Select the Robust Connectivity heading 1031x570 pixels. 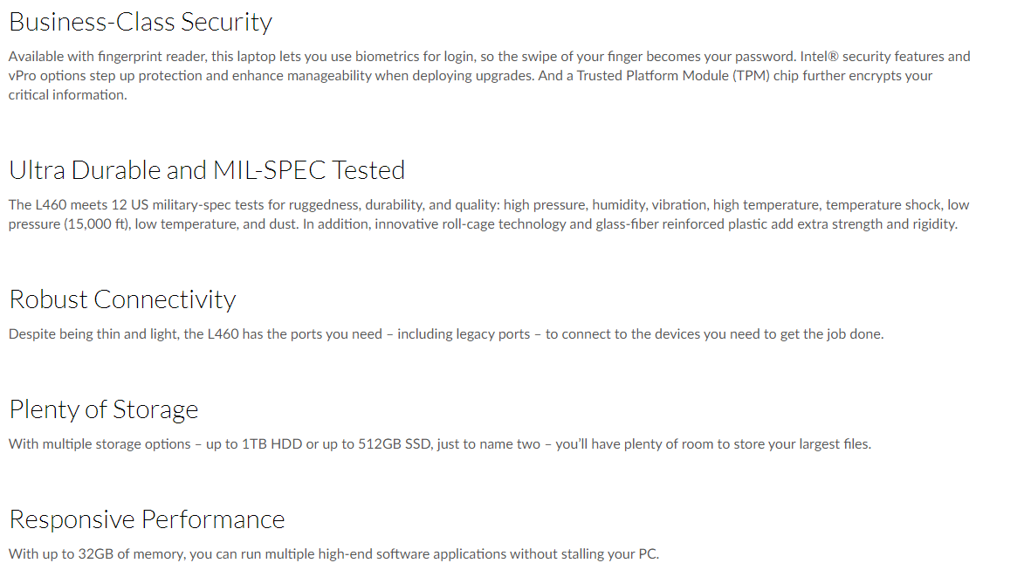click(x=122, y=299)
